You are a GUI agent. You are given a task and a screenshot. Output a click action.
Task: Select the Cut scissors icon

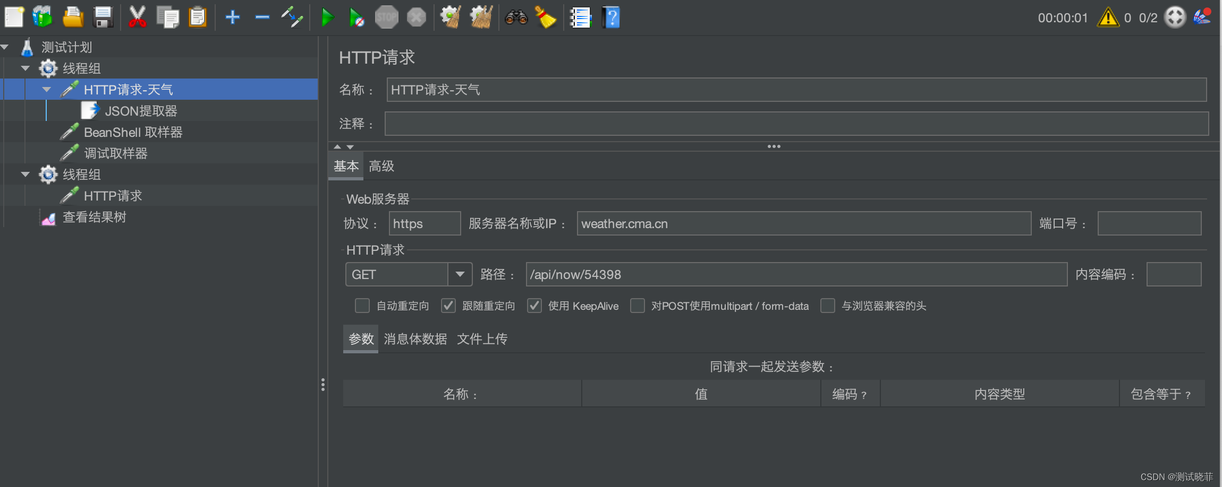point(137,16)
